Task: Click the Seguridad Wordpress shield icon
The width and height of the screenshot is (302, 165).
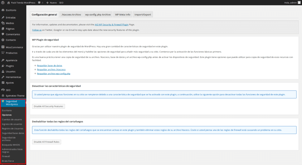Action: click(x=3, y=101)
